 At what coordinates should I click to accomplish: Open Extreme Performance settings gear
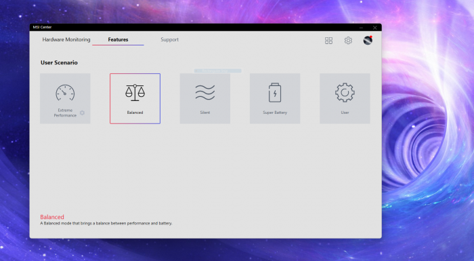coord(82,113)
